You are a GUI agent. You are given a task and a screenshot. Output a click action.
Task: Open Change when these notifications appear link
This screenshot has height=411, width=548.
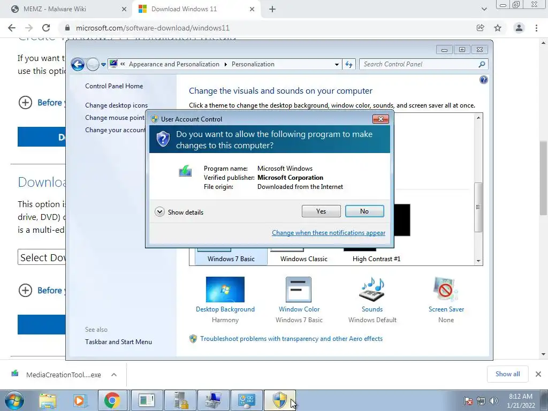coord(329,233)
